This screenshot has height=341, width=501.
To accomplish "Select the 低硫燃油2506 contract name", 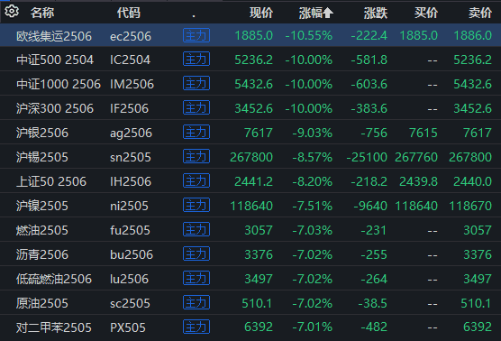I will point(54,279).
